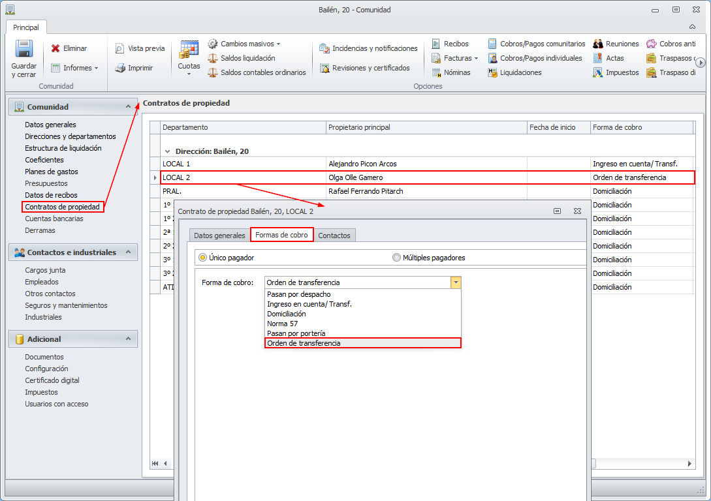This screenshot has width=711, height=501.
Task: Open Coeficientes in sidebar
Action: [44, 160]
